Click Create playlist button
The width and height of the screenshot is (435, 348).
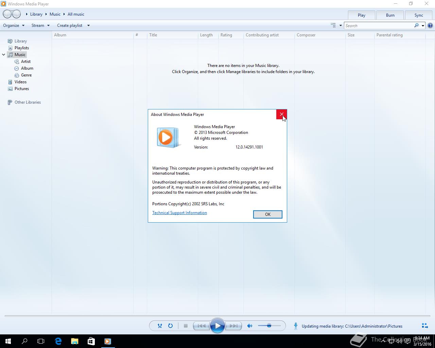[x=70, y=25]
